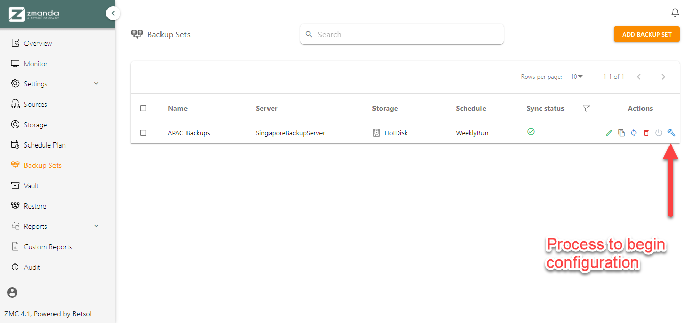This screenshot has width=696, height=323.
Task: Click the duplicate copy icon for APAC_Backups
Action: click(621, 133)
